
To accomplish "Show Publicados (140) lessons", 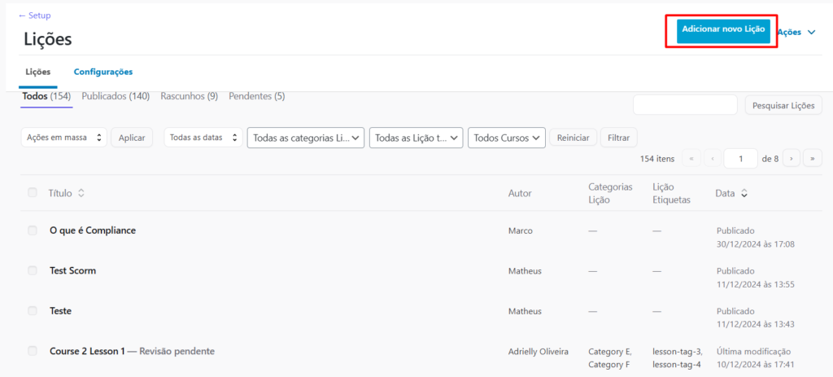I will pos(116,96).
